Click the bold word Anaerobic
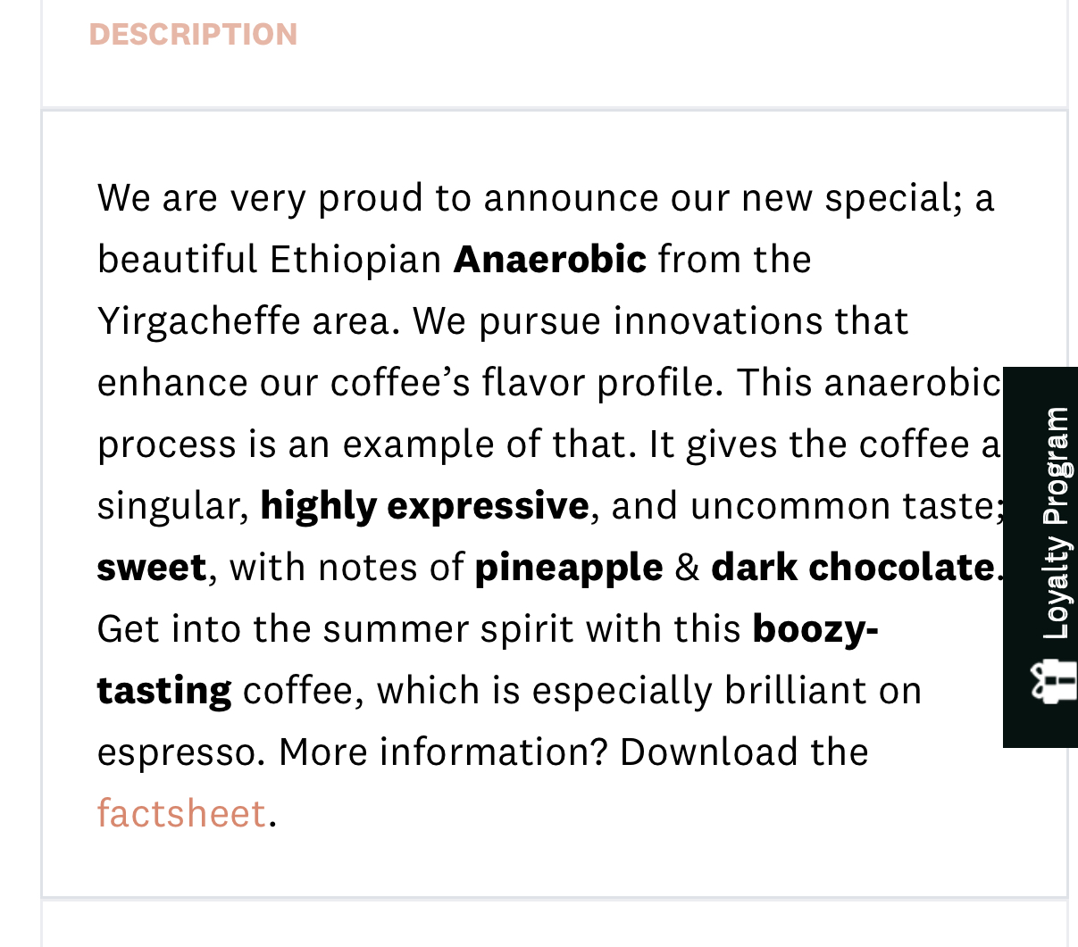 (x=549, y=260)
